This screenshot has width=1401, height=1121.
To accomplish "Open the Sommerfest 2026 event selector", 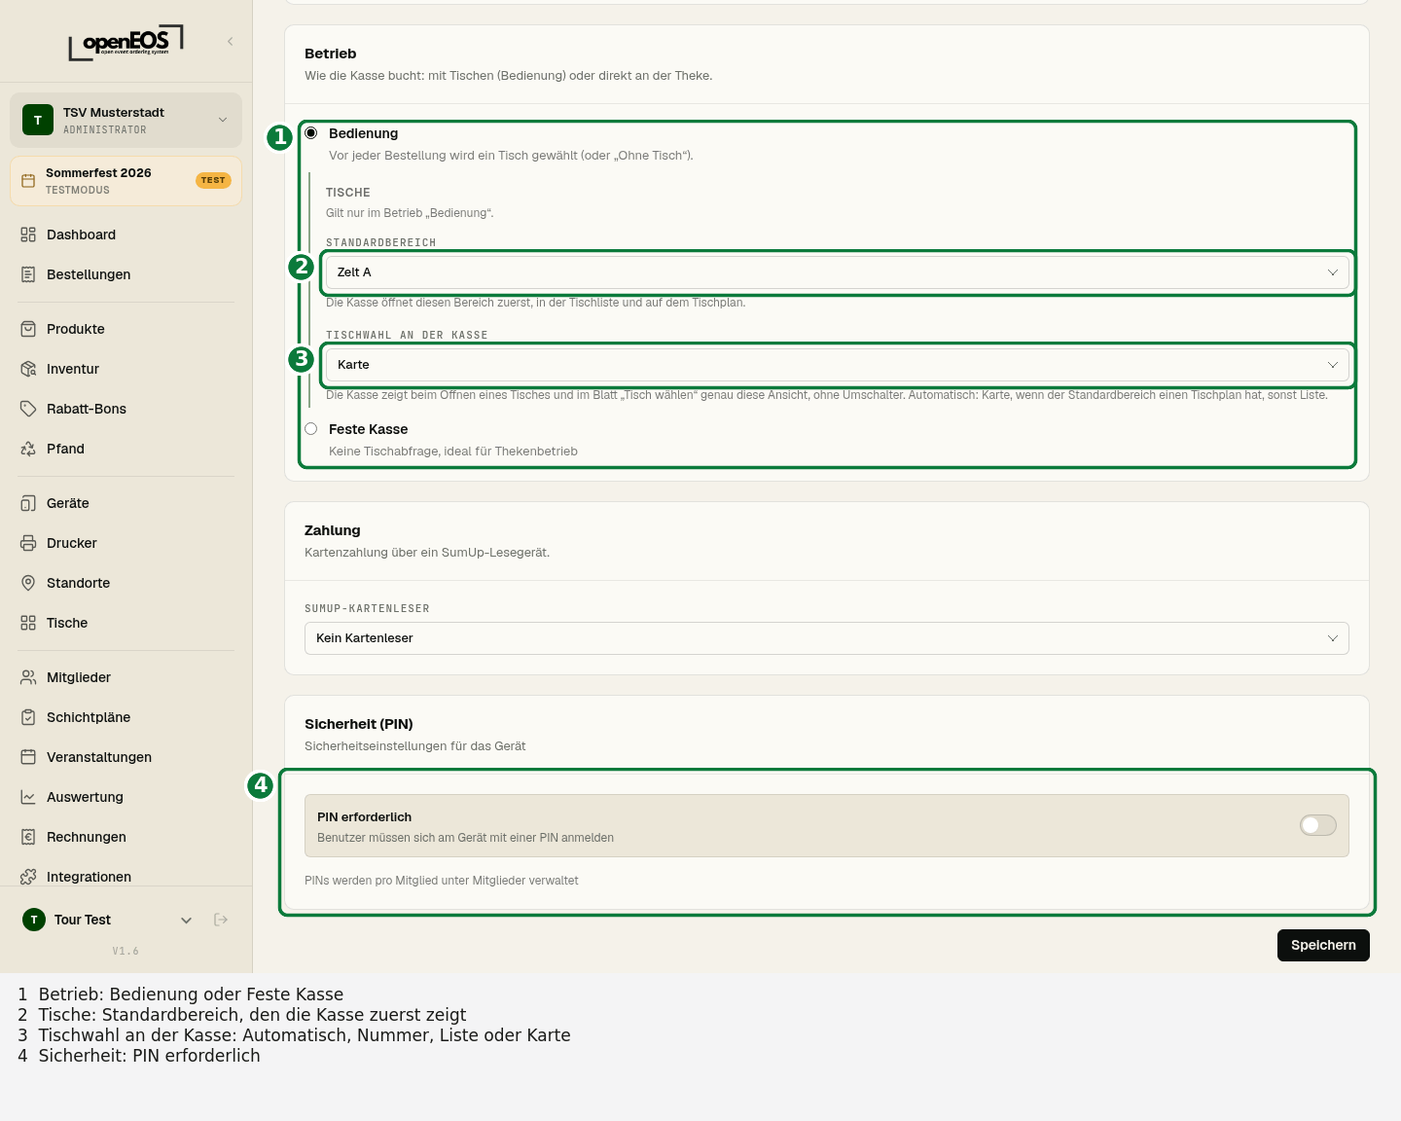I will [126, 181].
